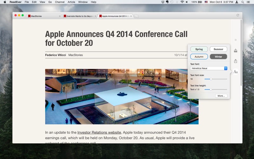The width and height of the screenshot is (254, 159).
Task: Click the reload icon in the tab bar
Action: (237, 15)
